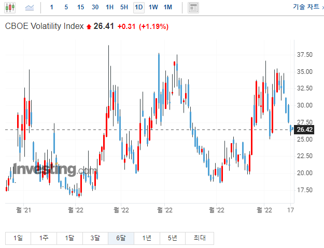Image resolution: width=324 pixels, height=248 pixels.
Task: Click the 26.41 last price value
Action: pos(104,26)
